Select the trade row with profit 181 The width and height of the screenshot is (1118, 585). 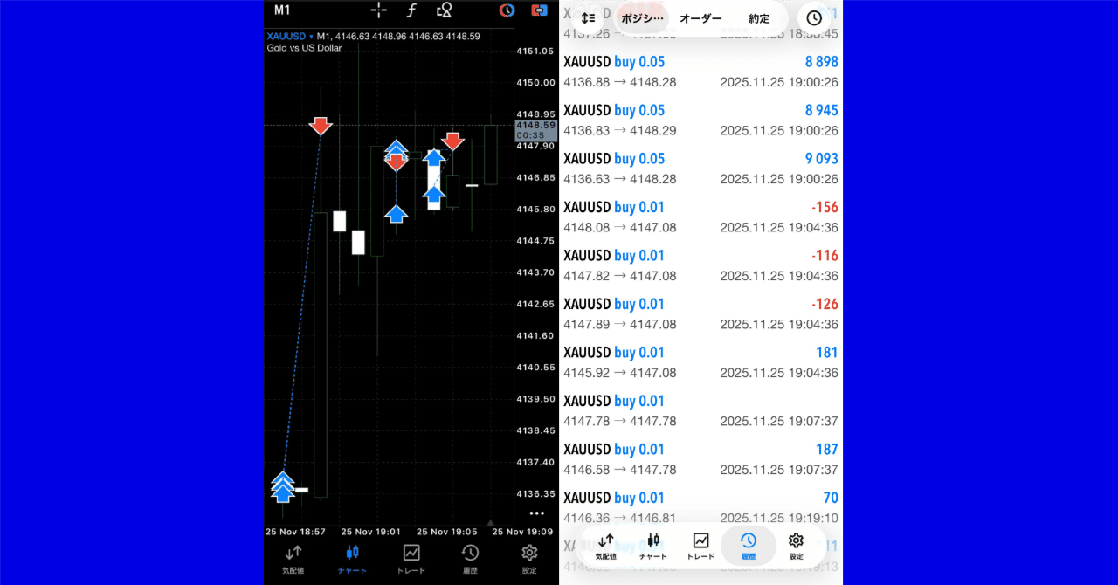[700, 362]
